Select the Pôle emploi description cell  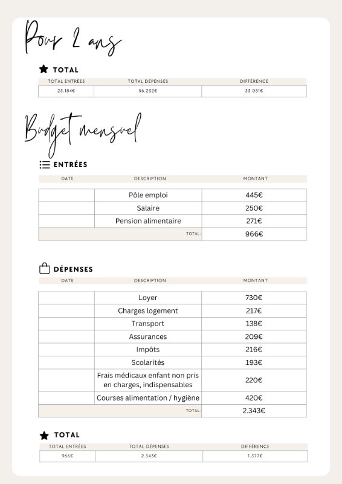[x=148, y=195]
